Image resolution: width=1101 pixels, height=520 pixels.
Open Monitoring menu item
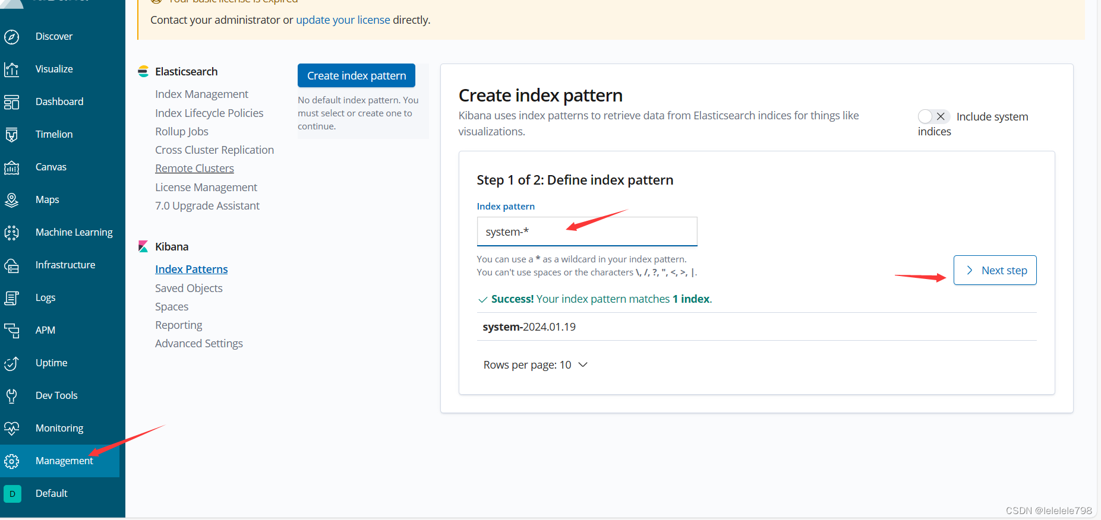(x=59, y=428)
